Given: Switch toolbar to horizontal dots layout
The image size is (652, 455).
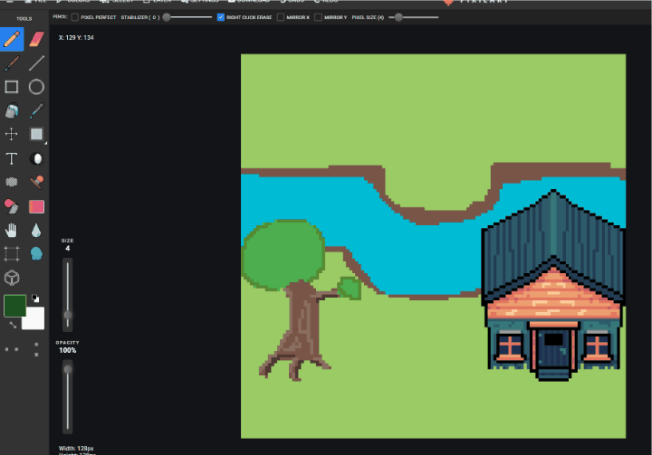Looking at the screenshot, I should pos(12,349).
